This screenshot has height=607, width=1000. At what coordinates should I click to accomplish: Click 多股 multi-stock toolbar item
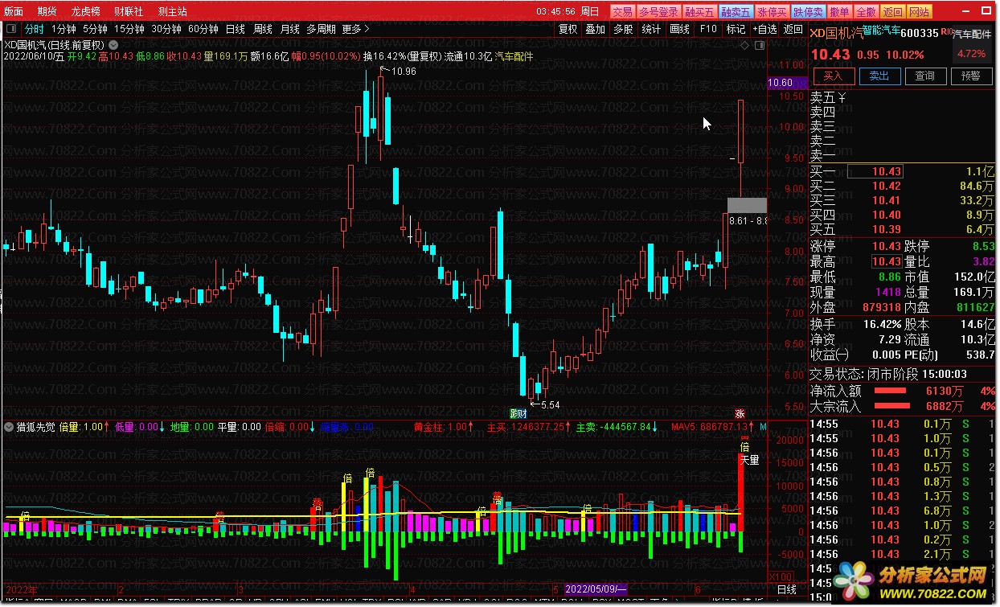click(x=623, y=29)
